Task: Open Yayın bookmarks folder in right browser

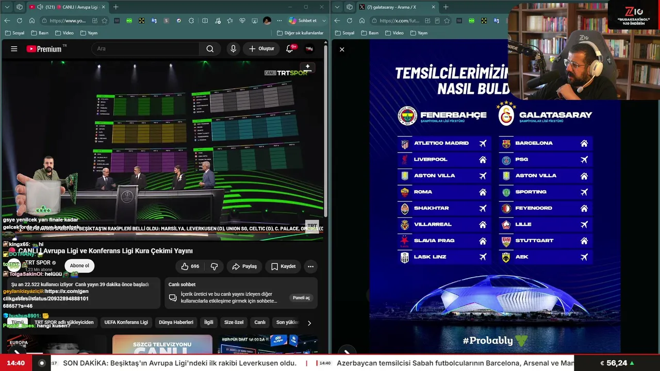Action: pos(419,33)
